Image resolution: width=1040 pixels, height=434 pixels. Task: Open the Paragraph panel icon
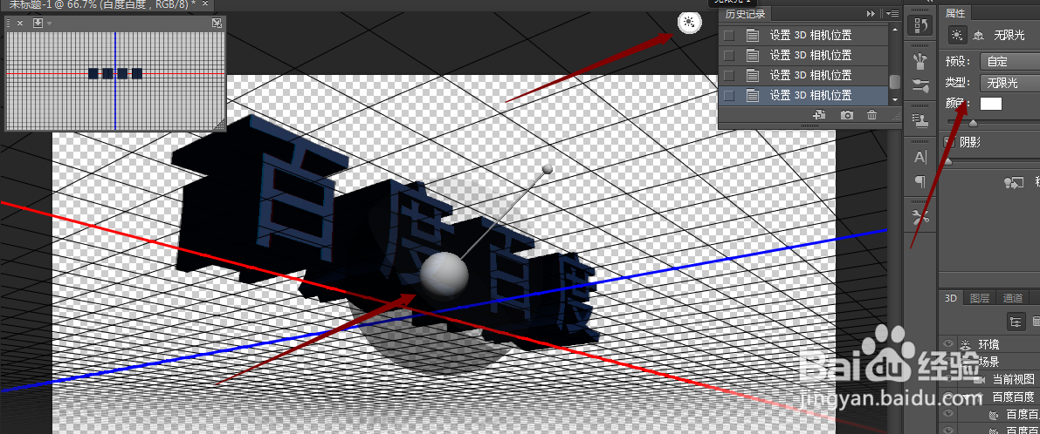[920, 180]
